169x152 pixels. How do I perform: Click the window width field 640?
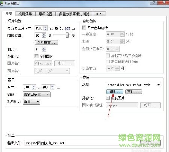tap(27, 87)
